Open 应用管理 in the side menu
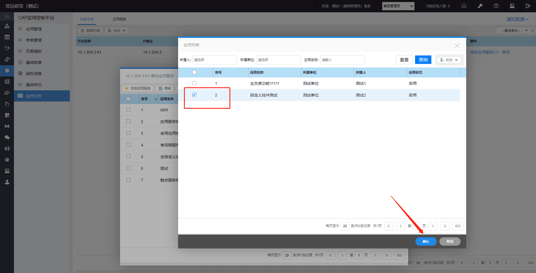Viewport: 536px width, 273px height. tap(42, 29)
